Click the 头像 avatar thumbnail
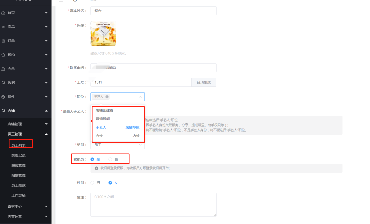The image size is (370, 224). pos(103,33)
